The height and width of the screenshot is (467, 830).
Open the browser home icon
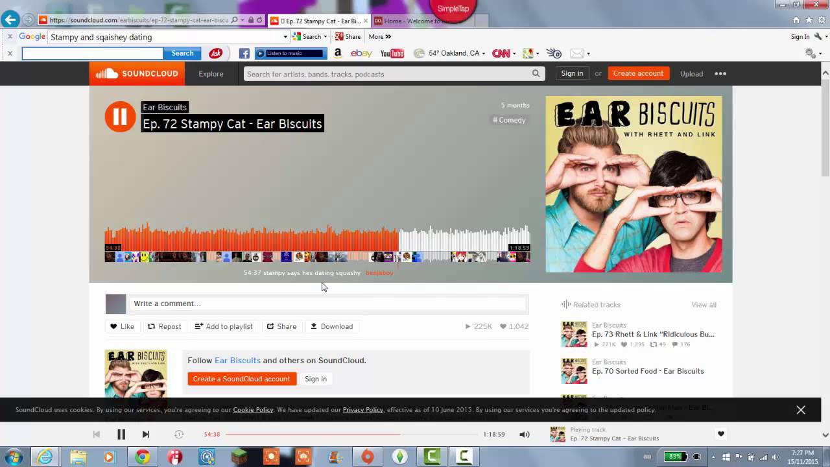tap(796, 20)
